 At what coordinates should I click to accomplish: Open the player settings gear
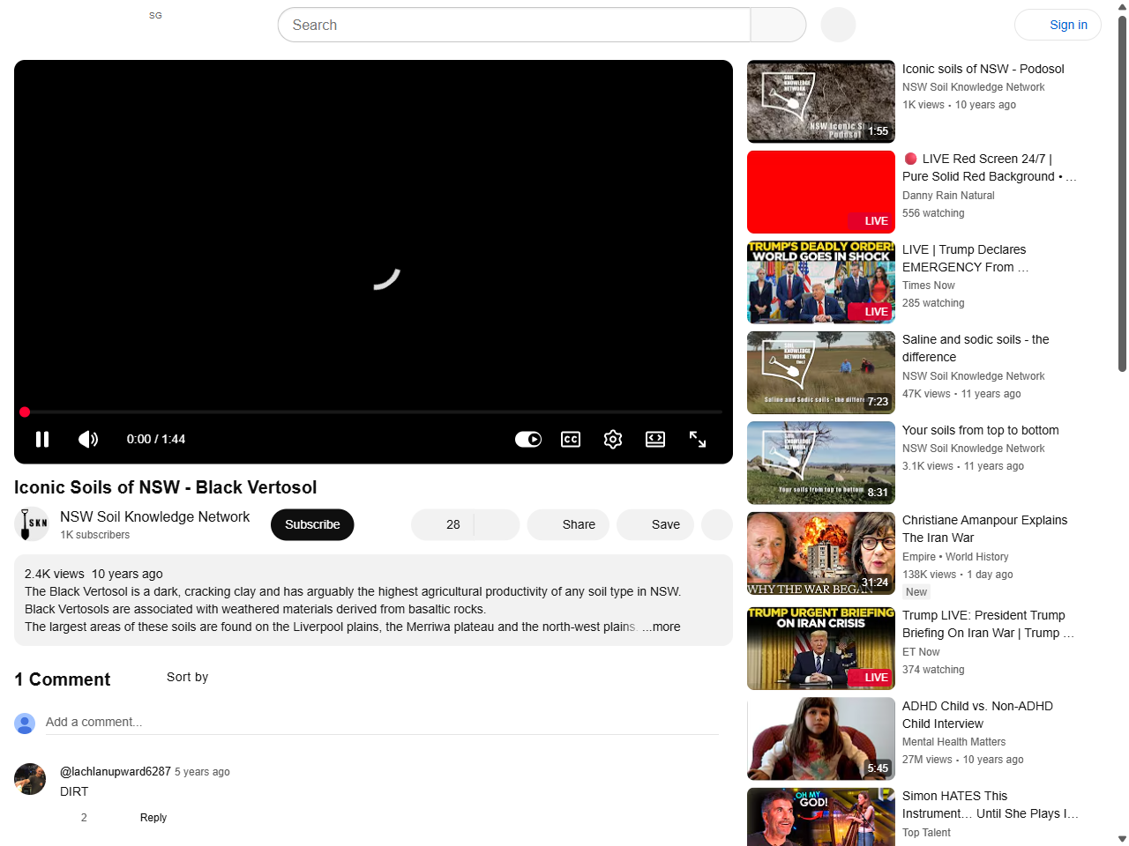(613, 439)
